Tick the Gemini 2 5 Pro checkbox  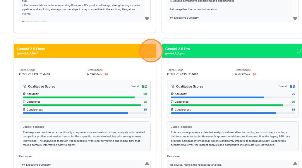click(298, 51)
